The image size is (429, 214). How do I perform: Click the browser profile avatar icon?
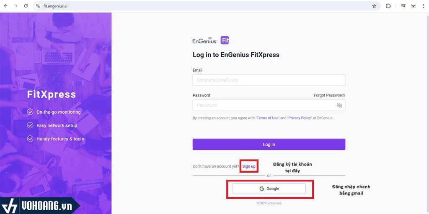point(413,6)
